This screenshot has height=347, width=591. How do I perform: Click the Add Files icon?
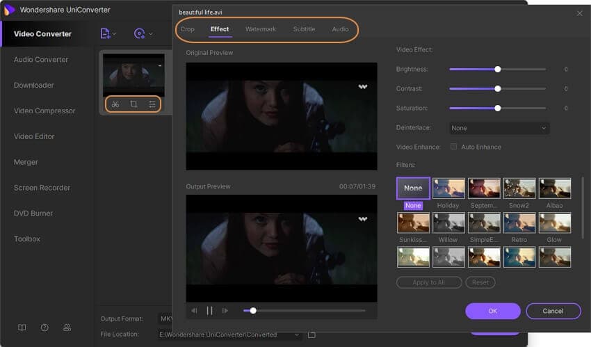coord(105,33)
